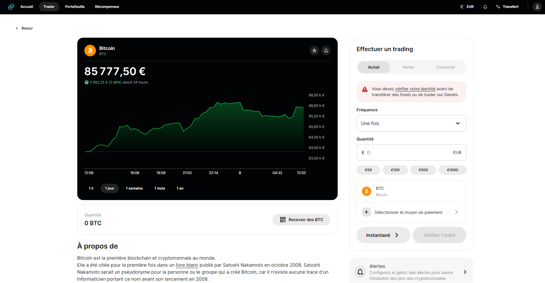The image size is (545, 283).
Task: Click the orange Bitcoin logo in chart header
Action: click(x=90, y=51)
